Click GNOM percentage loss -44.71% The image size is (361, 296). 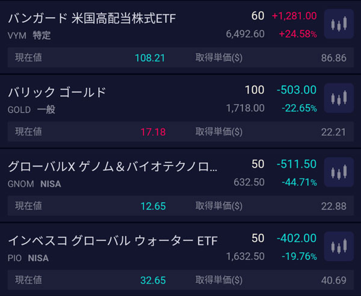[299, 182]
